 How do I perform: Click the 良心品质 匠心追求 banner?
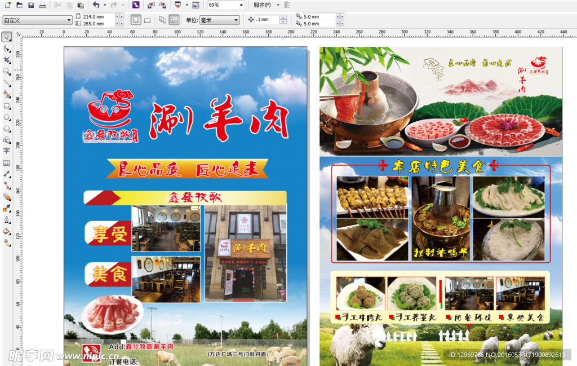click(x=187, y=169)
